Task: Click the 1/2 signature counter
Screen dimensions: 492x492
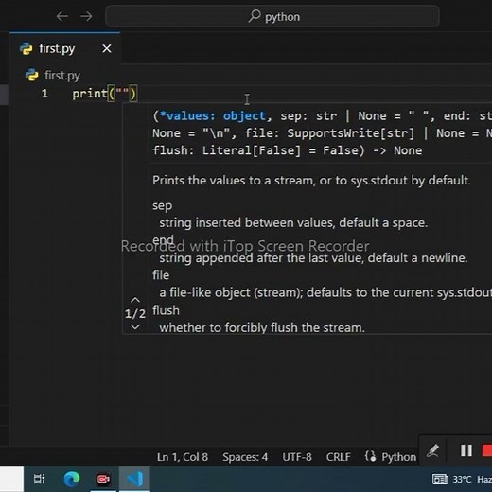Action: coord(135,313)
